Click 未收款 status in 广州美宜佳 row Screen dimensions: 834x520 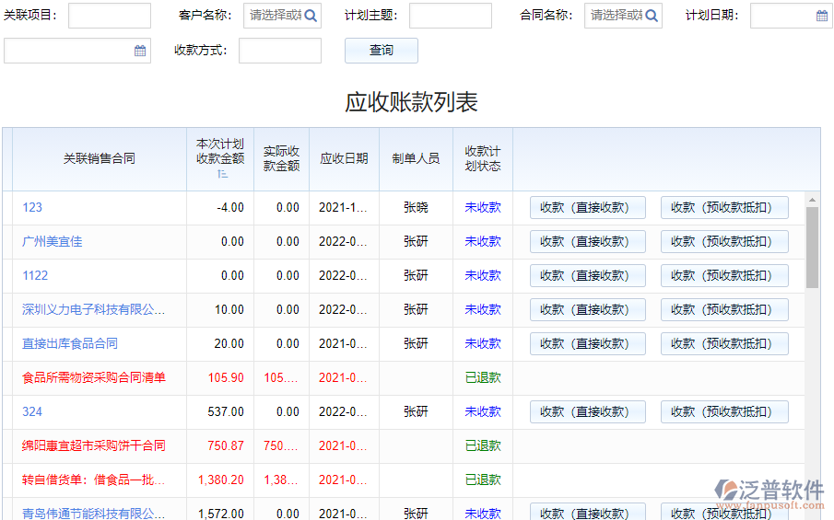coord(483,242)
